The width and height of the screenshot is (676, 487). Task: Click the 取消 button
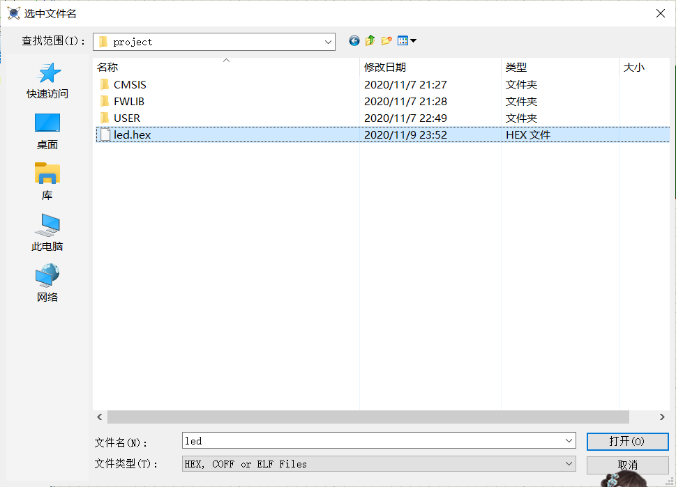coord(627,465)
